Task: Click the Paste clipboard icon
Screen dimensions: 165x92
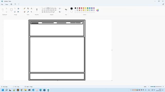Action: pyautogui.click(x=3, y=9)
